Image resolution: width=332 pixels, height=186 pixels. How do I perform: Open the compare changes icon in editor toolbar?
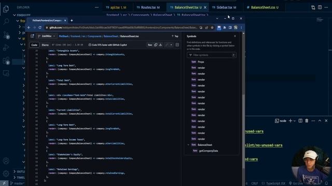(313, 8)
